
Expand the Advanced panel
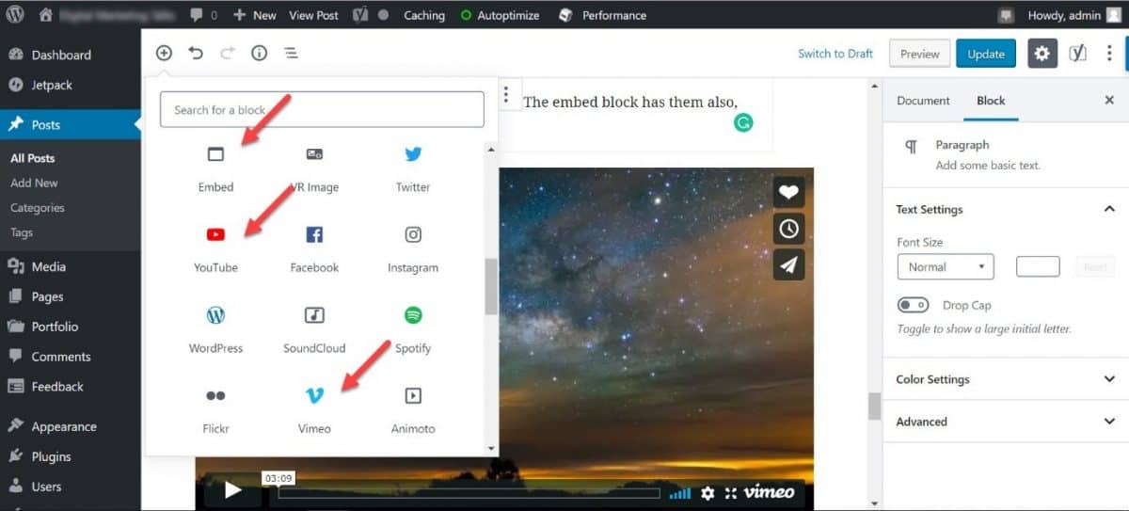coord(1006,422)
